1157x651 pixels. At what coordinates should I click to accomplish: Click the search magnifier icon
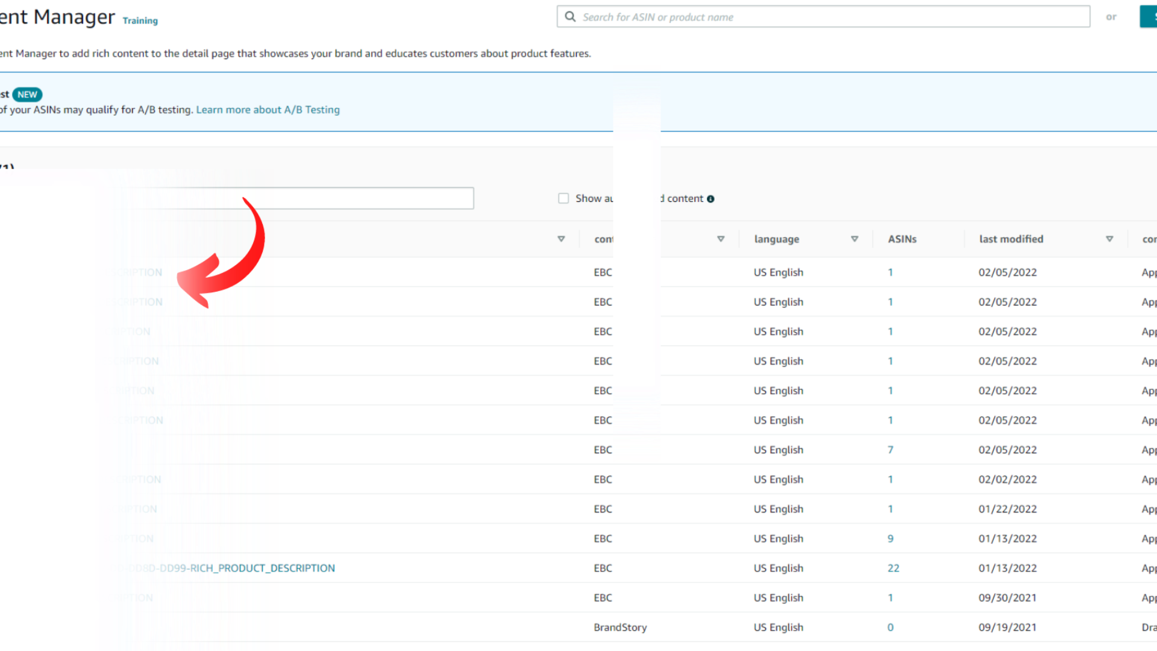(x=569, y=17)
